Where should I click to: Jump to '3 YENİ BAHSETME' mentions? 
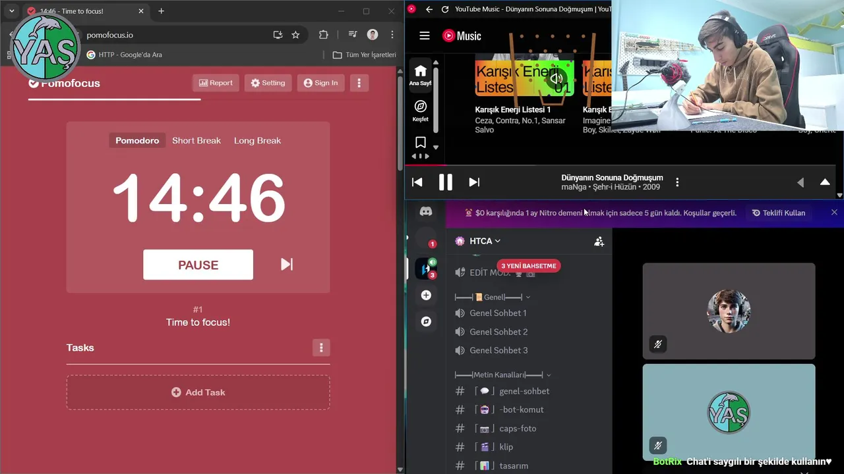tap(529, 266)
